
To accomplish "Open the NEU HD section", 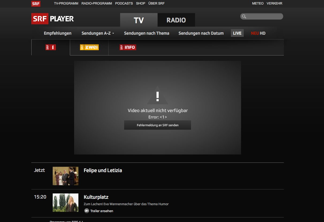I will point(258,33).
